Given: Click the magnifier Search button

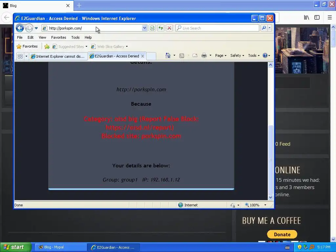Looking at the screenshot, I should click(264, 28).
